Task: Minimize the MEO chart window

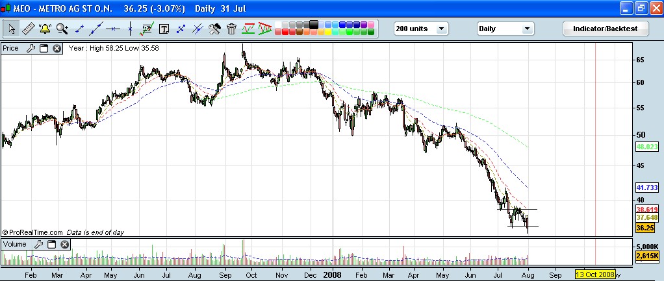Action: [627, 8]
